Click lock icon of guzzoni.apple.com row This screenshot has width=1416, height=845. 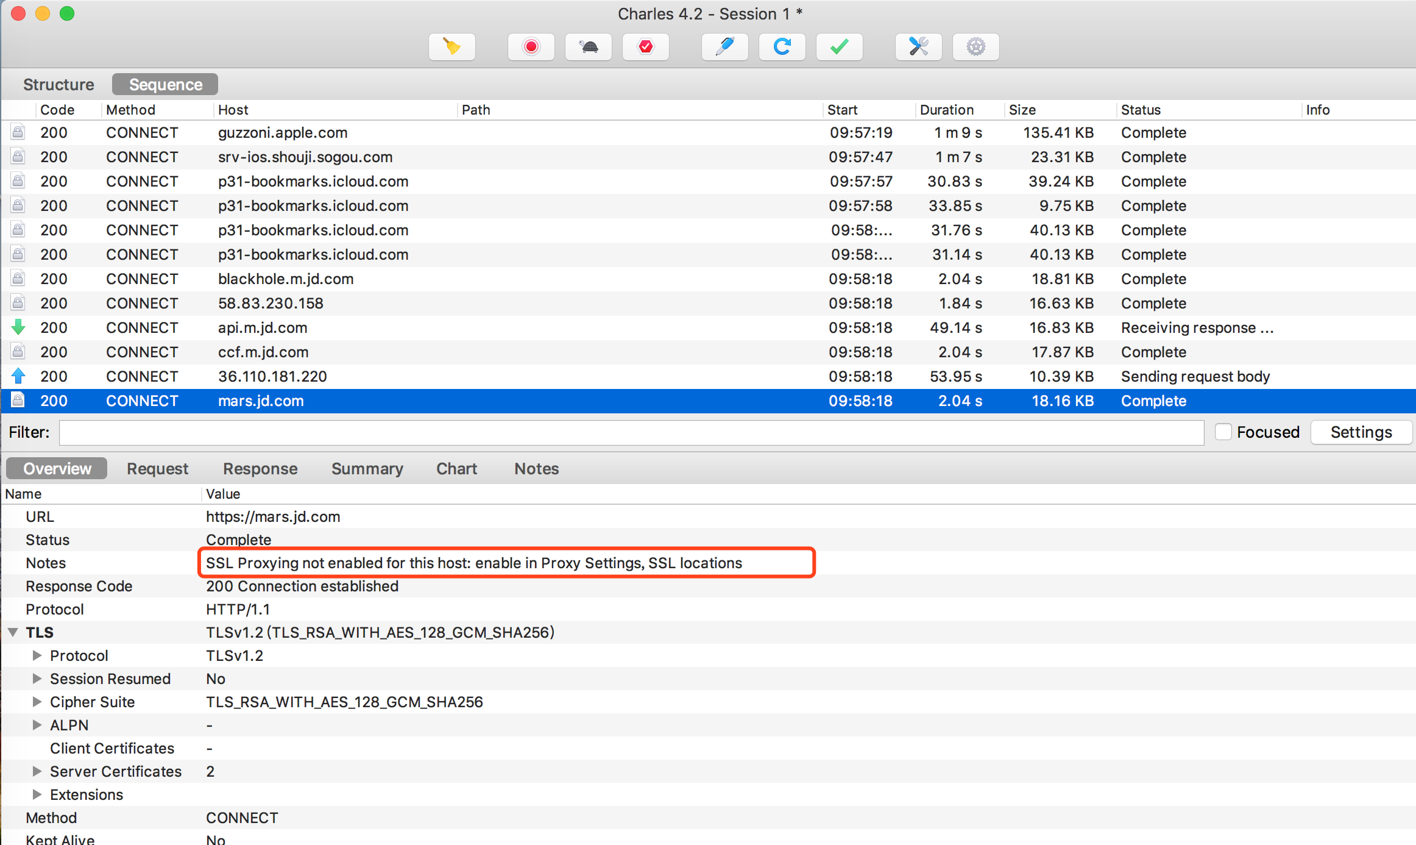pos(18,132)
